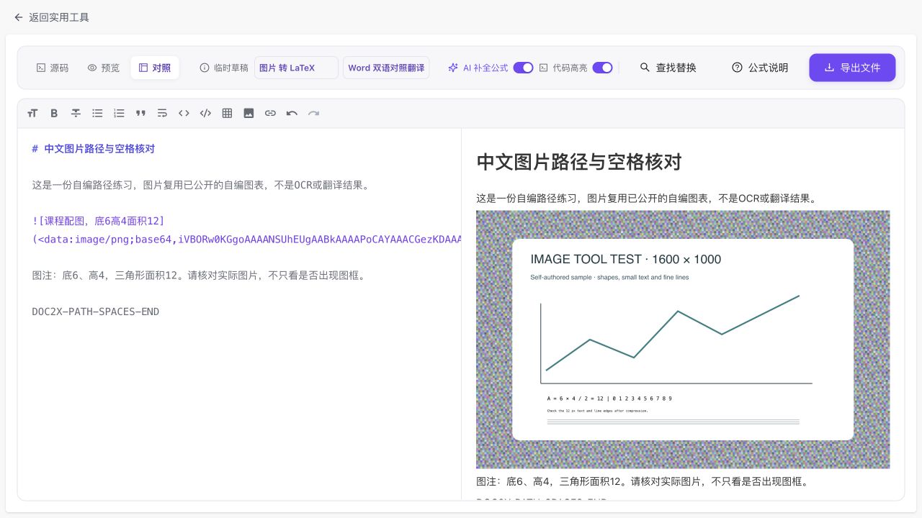
Task: Open 查找替换 find and replace
Action: point(668,68)
